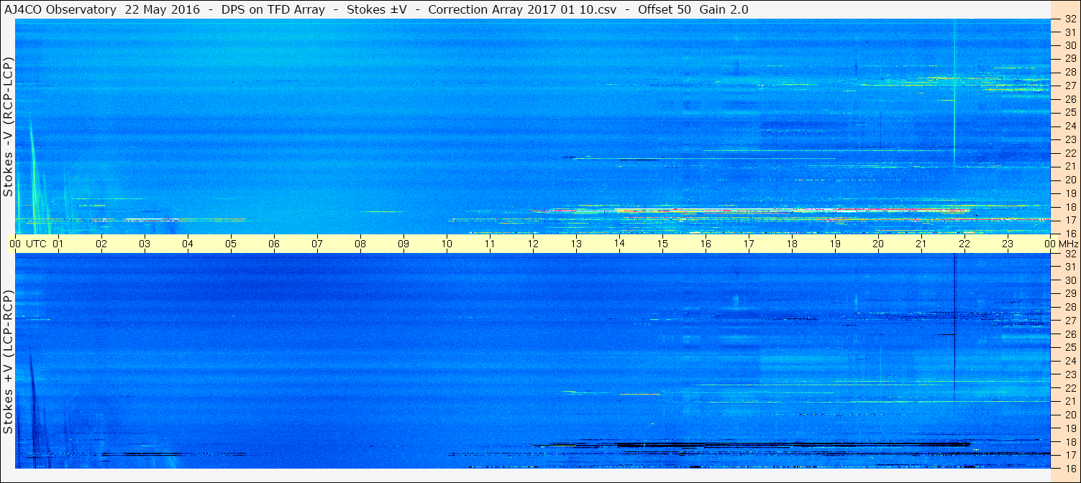The width and height of the screenshot is (1081, 483).
Task: Click the 'Stokes +V (LCP-RCP)' axis label
Action: coord(9,363)
